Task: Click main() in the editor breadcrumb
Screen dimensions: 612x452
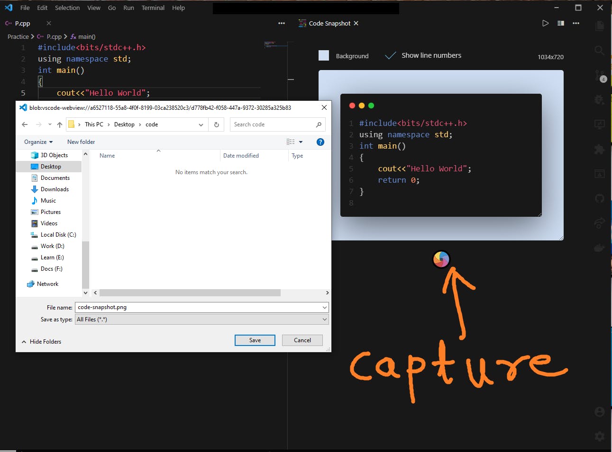Action: (x=87, y=36)
